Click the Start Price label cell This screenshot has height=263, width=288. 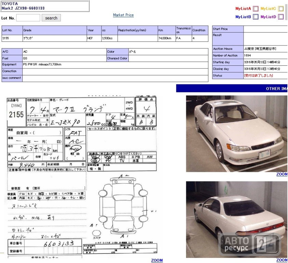(x=228, y=29)
